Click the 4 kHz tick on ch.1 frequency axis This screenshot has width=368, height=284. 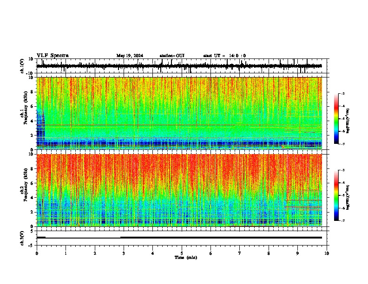point(32,121)
